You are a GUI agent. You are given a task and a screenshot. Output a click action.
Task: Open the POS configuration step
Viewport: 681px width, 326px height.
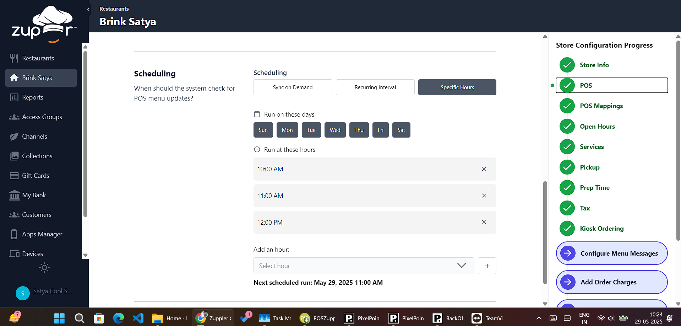[612, 85]
